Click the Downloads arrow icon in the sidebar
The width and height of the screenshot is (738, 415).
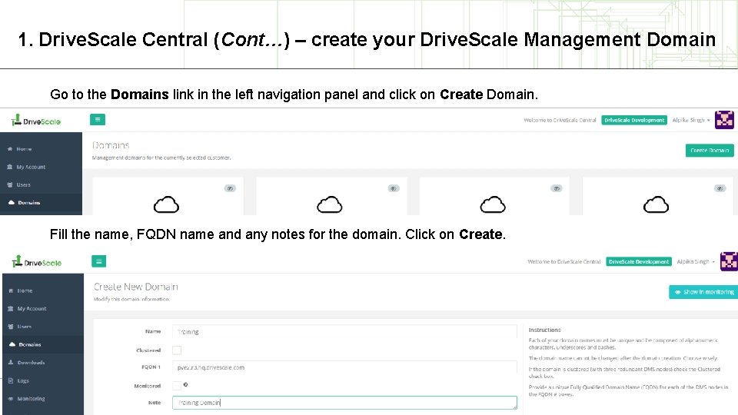[x=10, y=362]
